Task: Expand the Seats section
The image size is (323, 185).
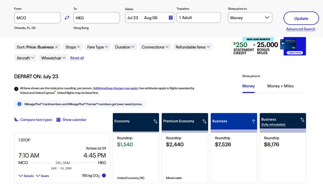Action: coord(43,176)
